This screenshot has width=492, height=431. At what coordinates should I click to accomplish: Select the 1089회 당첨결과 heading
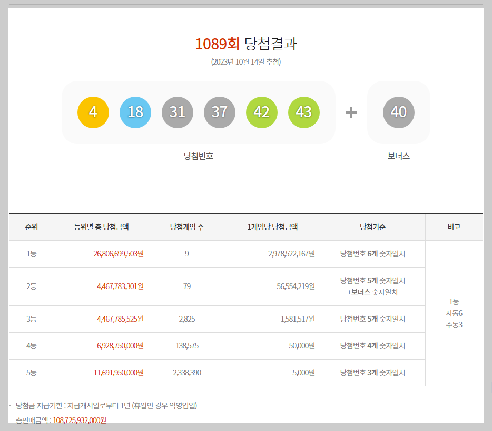point(246,44)
